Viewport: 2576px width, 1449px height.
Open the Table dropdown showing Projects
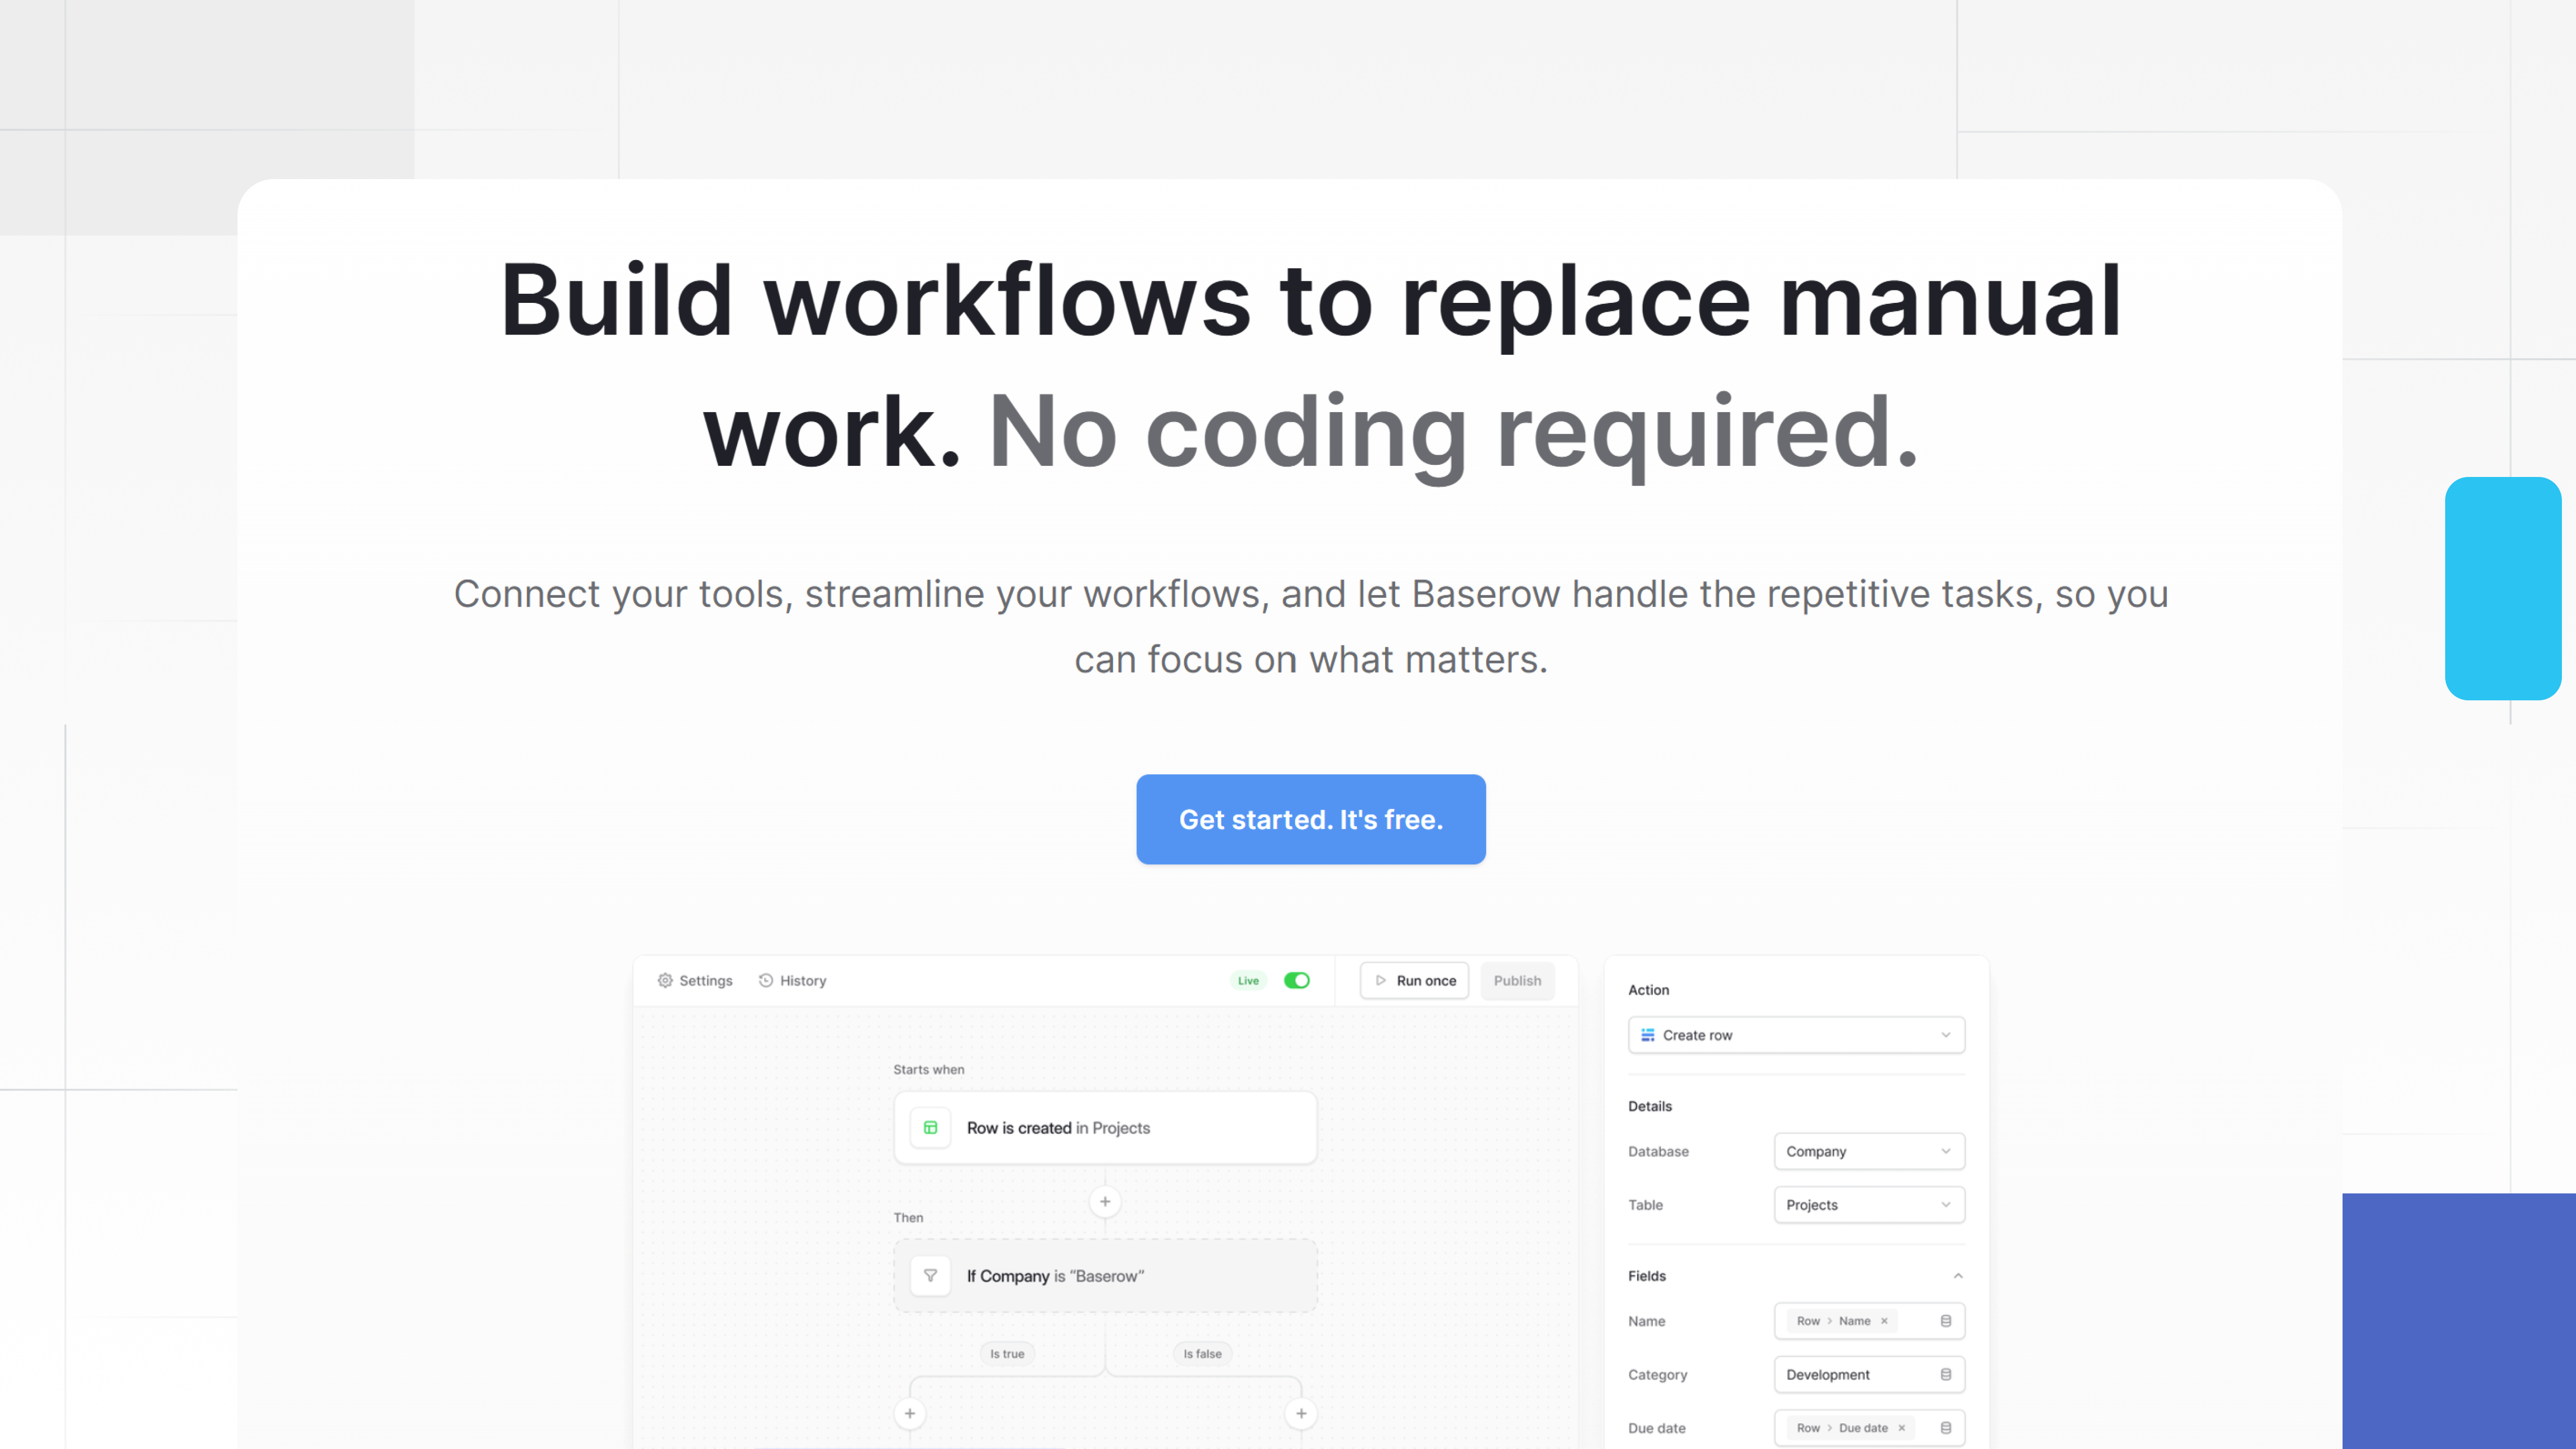1868,1204
